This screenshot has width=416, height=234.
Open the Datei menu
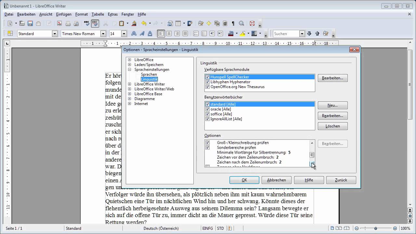pyautogui.click(x=9, y=14)
